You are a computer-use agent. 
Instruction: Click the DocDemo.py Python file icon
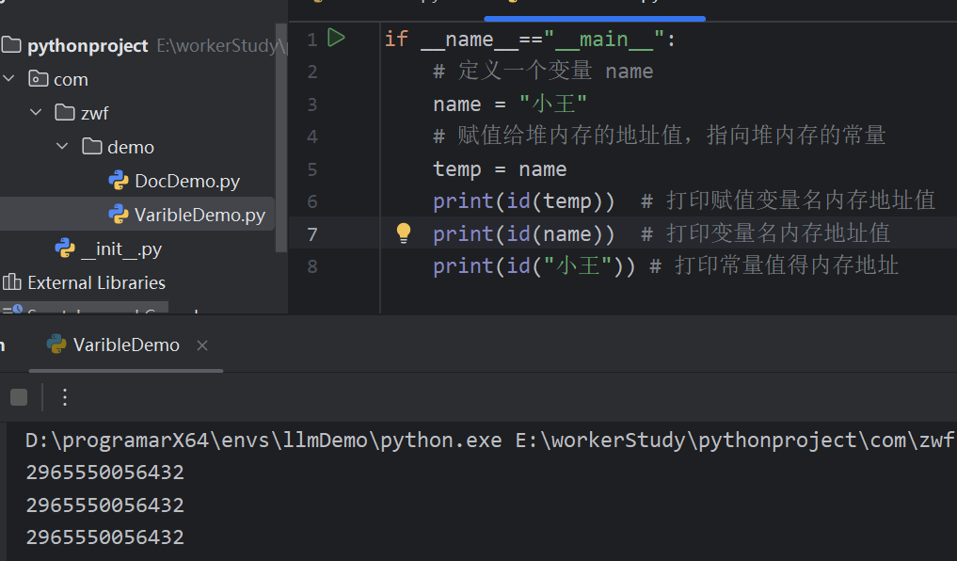pos(119,181)
